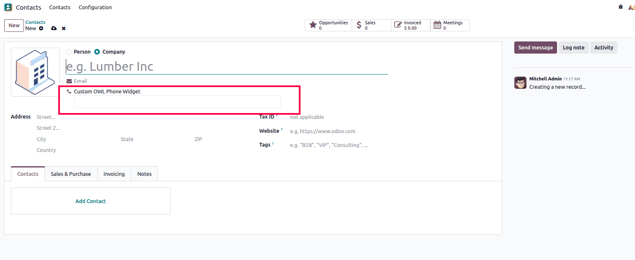635x260 pixels.
Task: Open Meetings calendar stat button
Action: (x=450, y=25)
